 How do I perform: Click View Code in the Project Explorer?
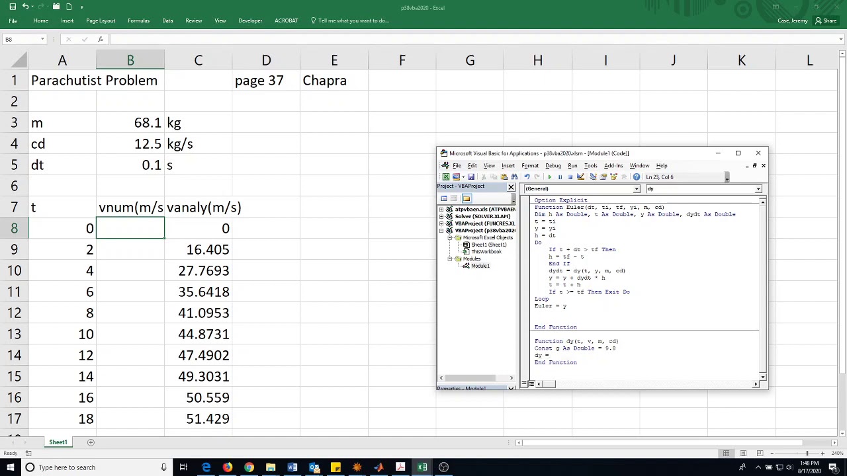tap(443, 198)
